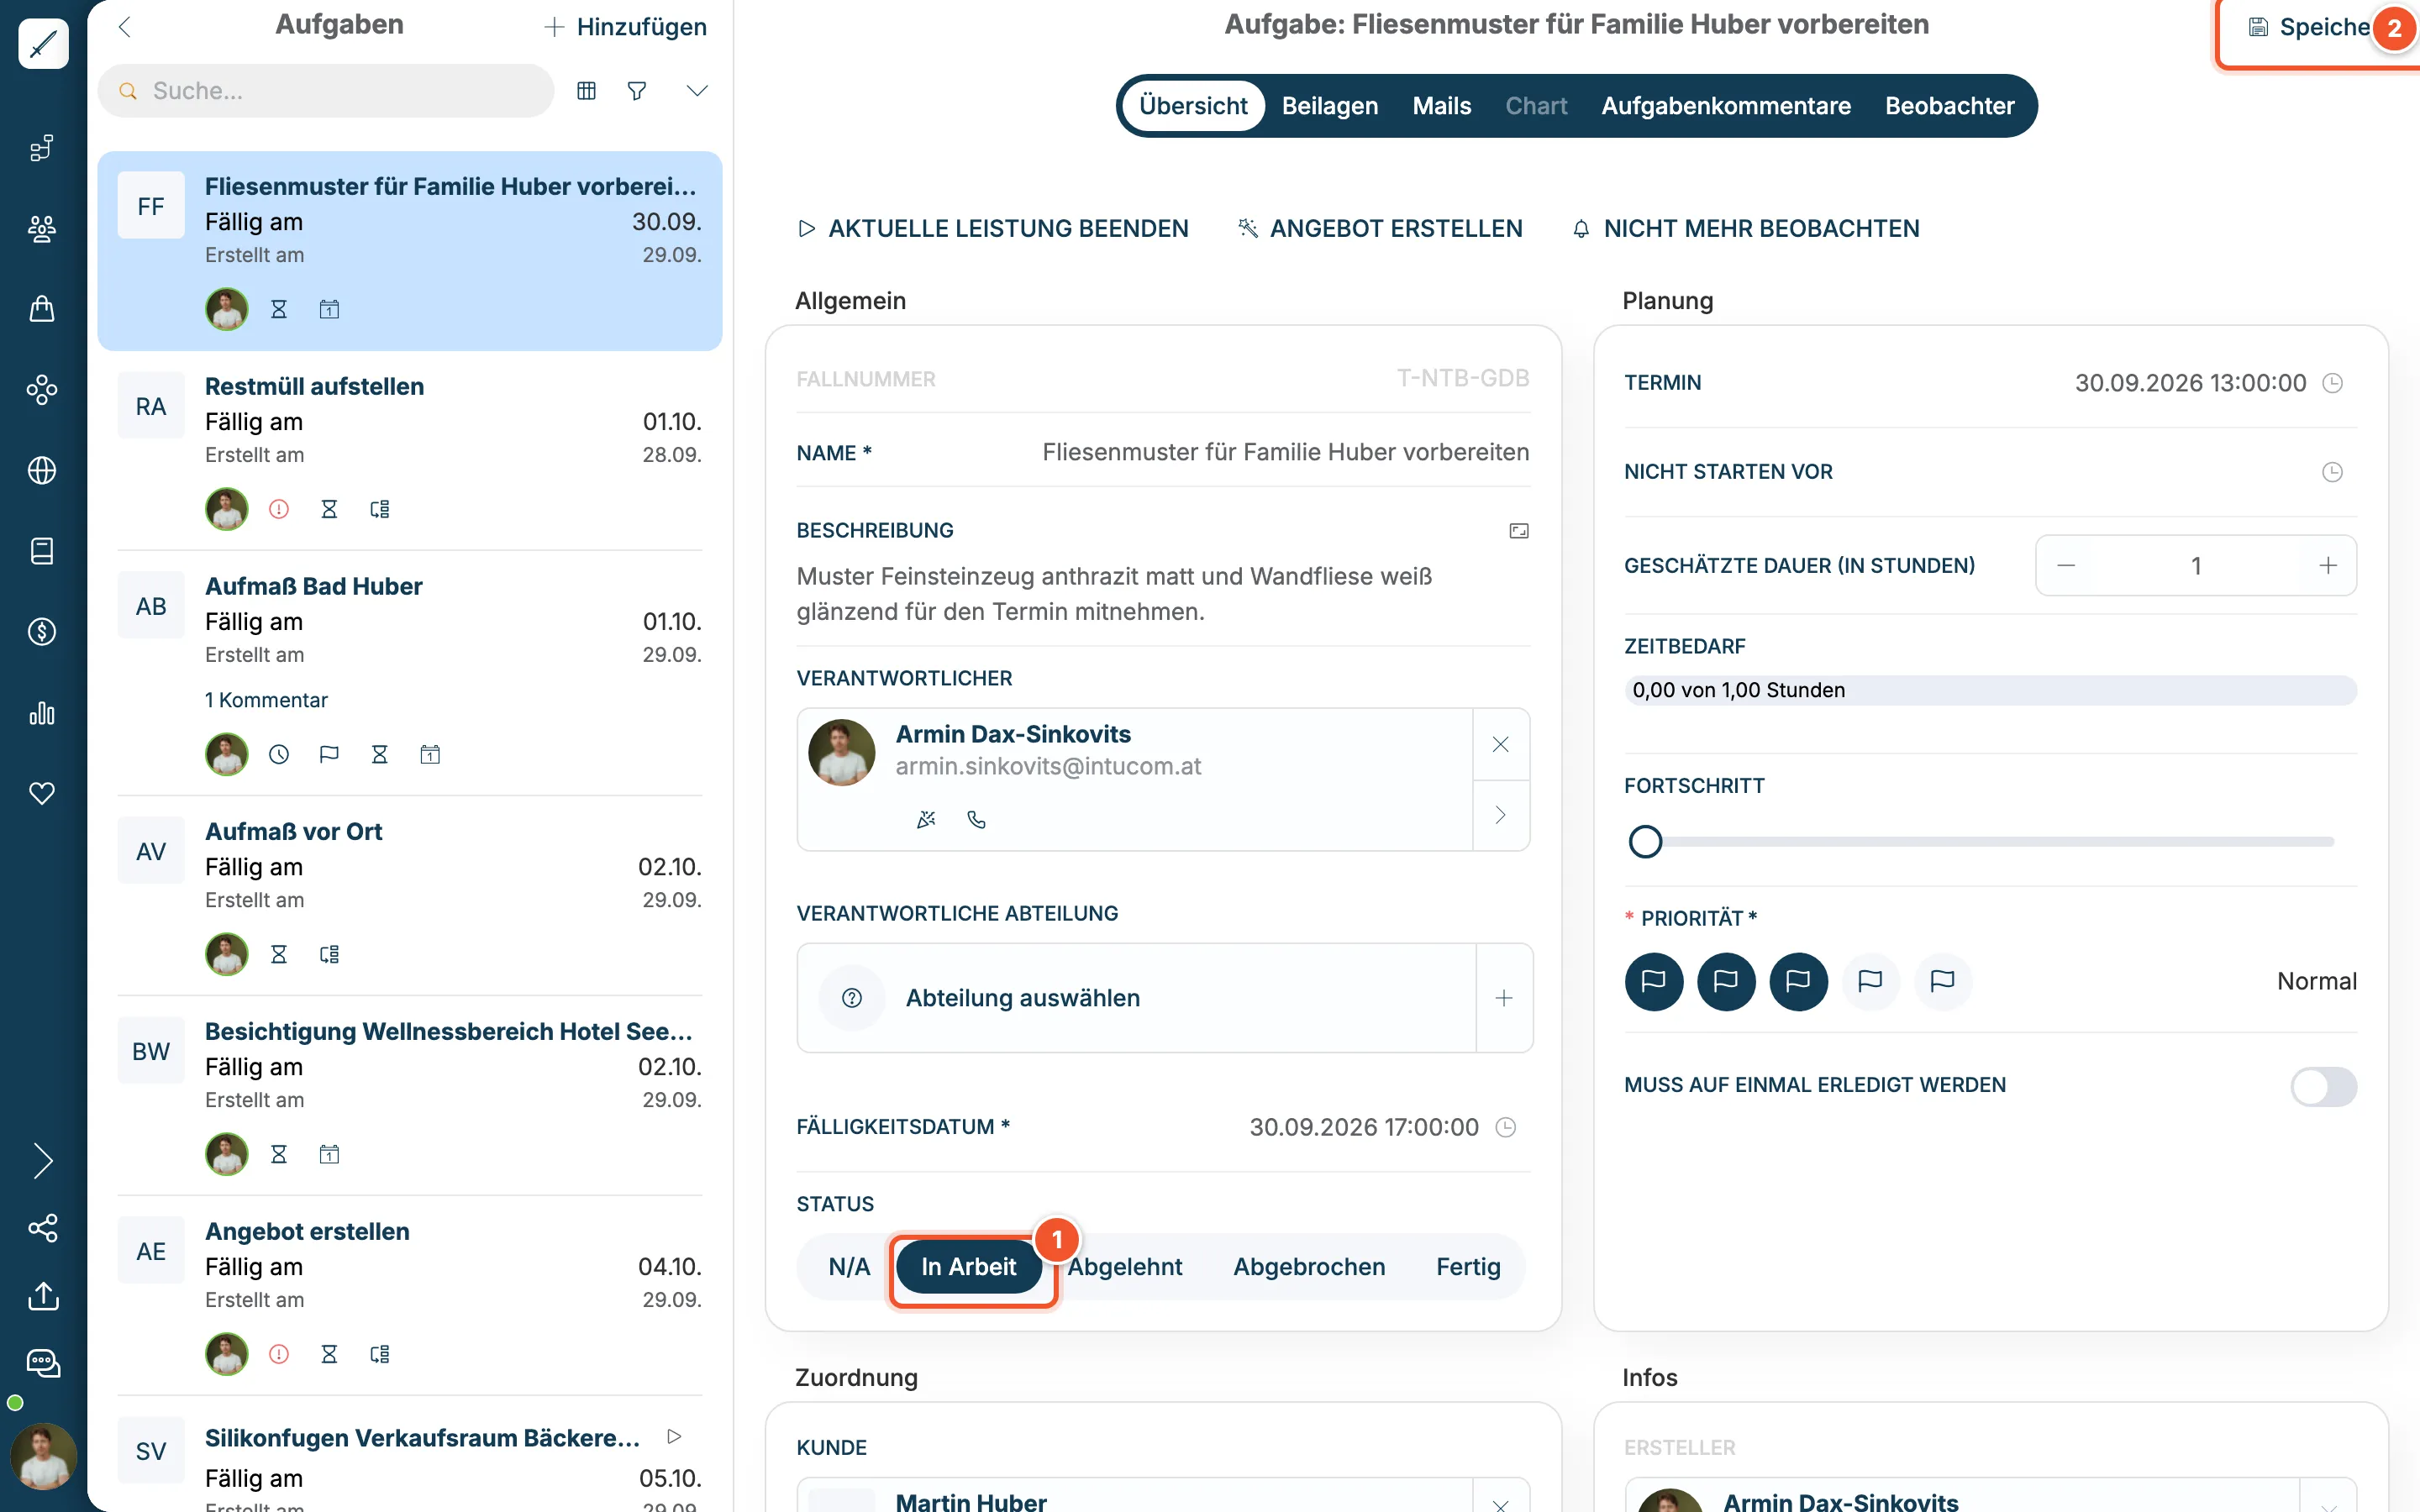Click the Fortschritt slider handle
Image resolution: width=2420 pixels, height=1512 pixels.
click(1645, 842)
